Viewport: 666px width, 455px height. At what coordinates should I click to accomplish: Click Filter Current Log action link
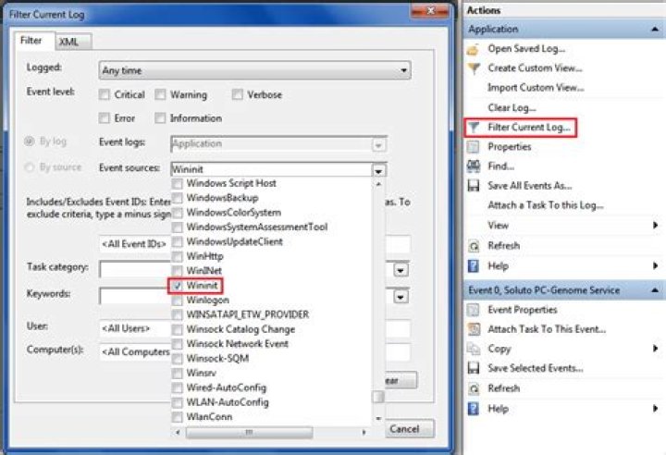(x=529, y=127)
